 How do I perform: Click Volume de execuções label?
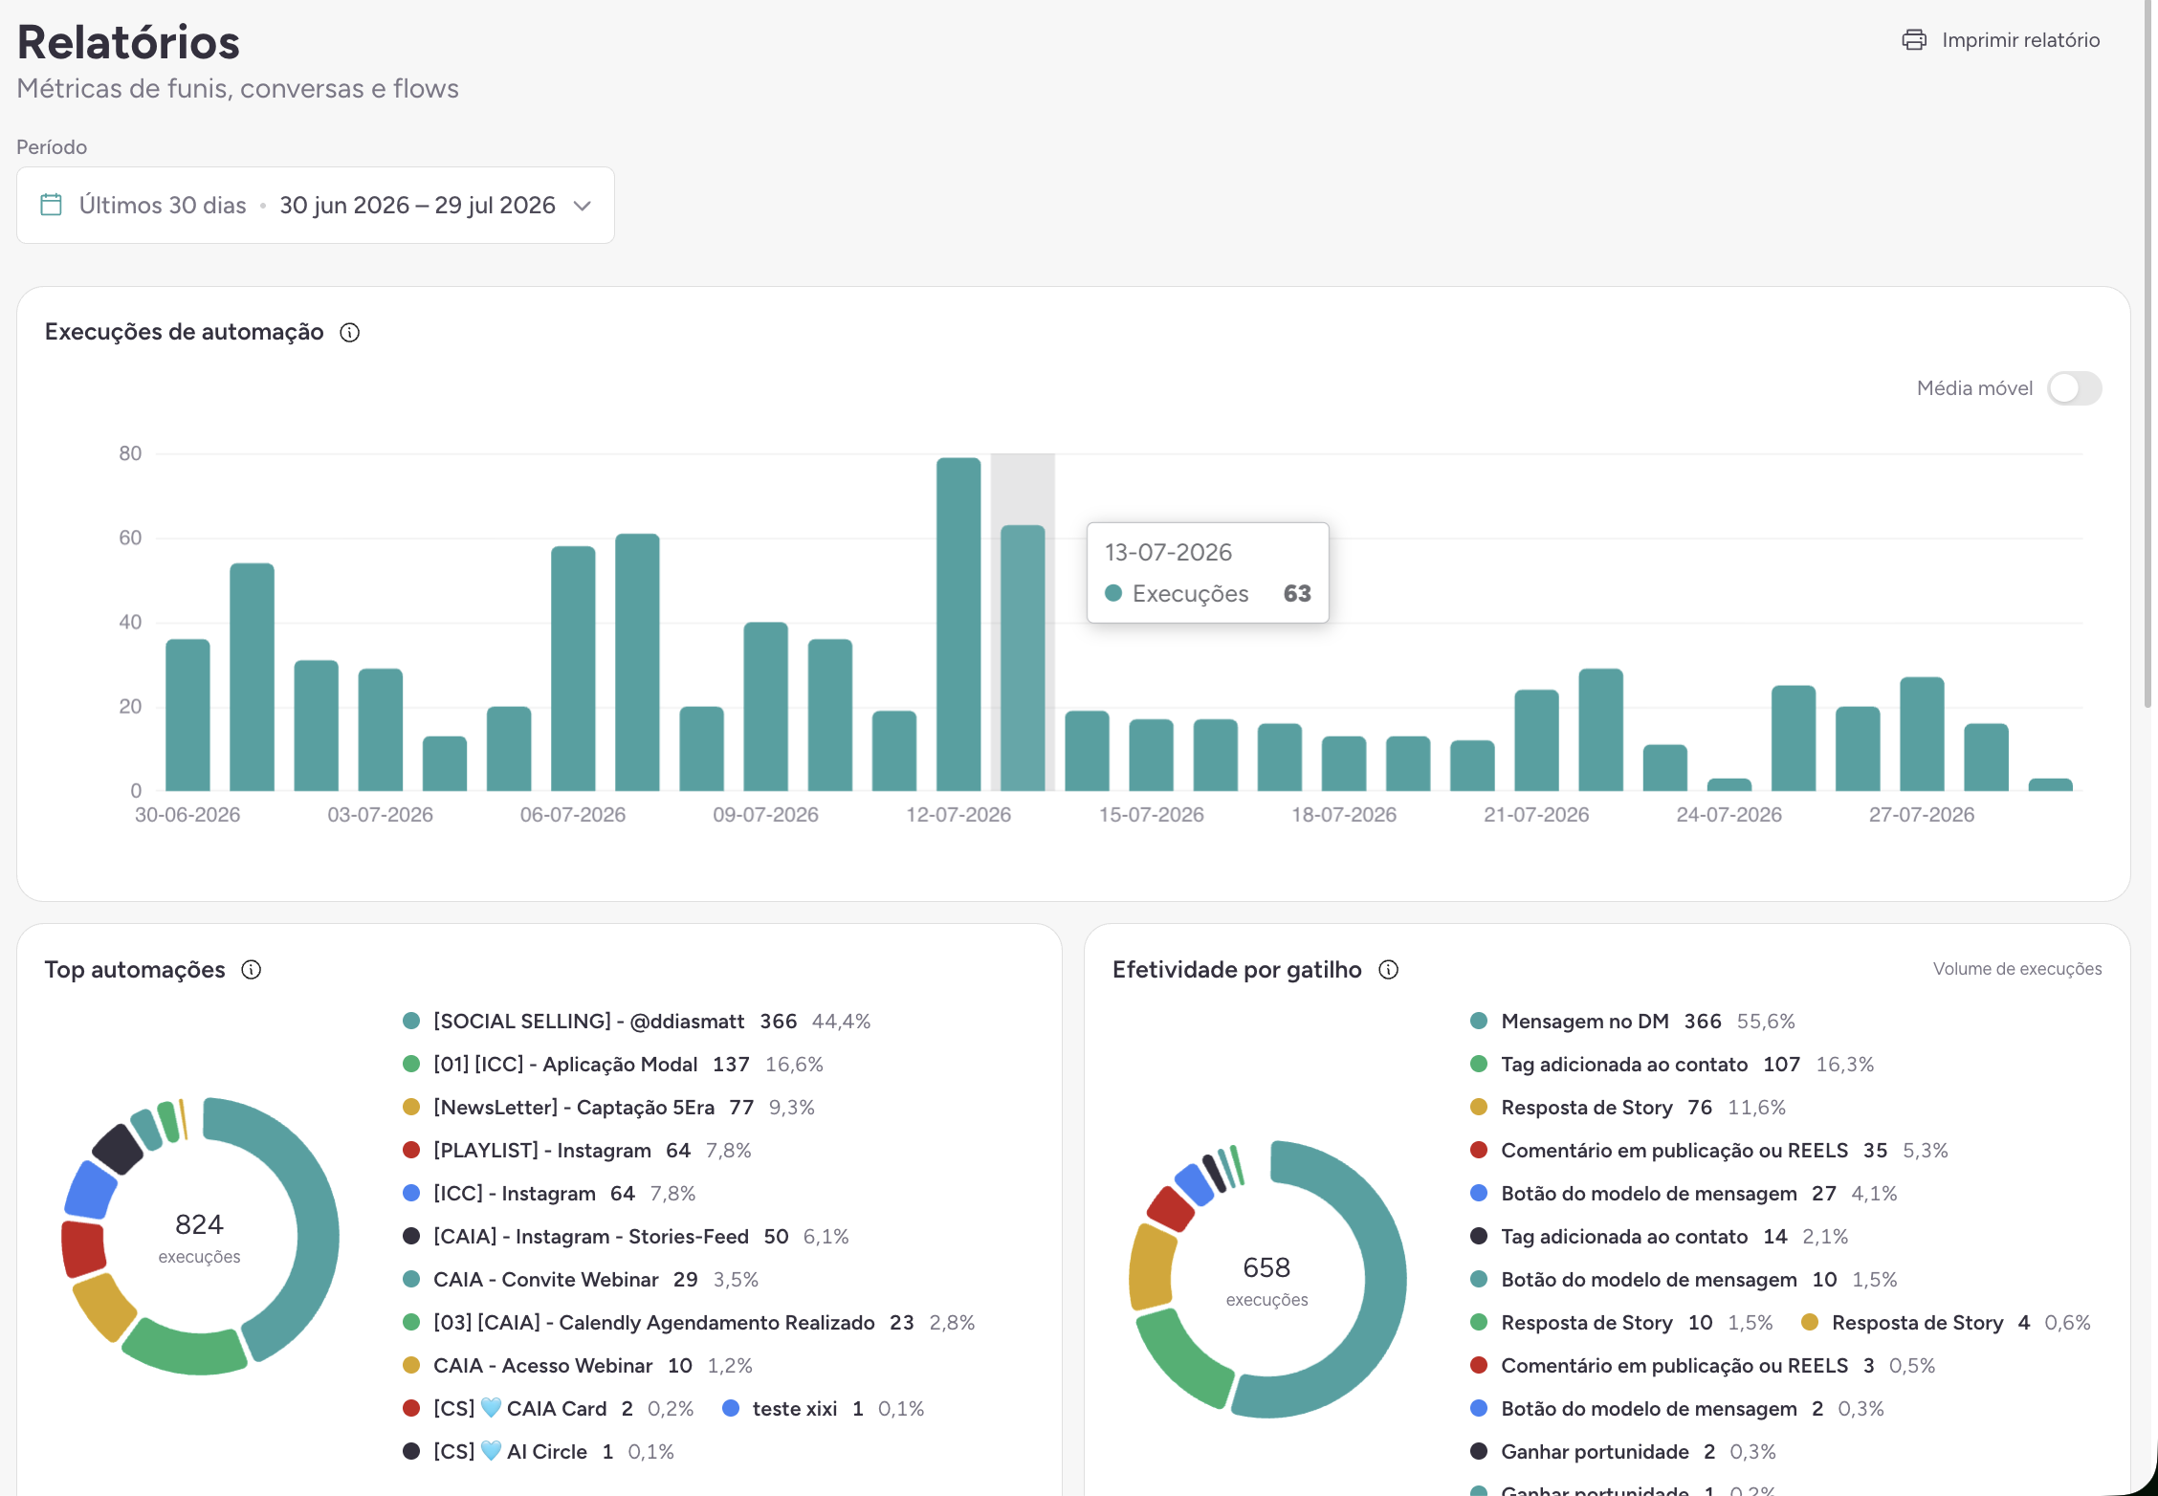2017,969
